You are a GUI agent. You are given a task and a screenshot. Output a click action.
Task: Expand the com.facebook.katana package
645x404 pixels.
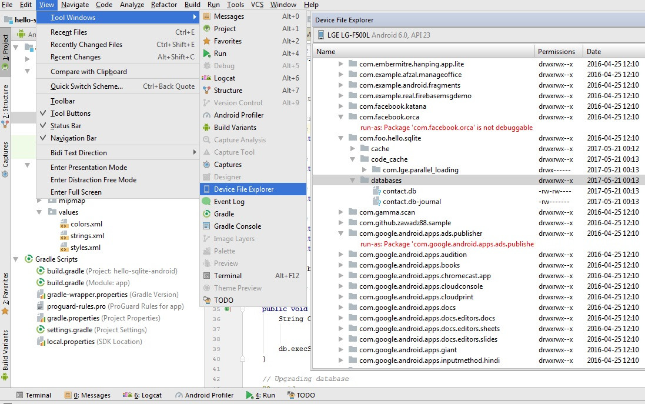pos(342,106)
